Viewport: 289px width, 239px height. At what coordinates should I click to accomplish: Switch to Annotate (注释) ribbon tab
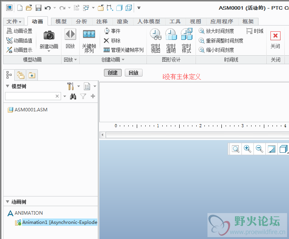coord(102,21)
